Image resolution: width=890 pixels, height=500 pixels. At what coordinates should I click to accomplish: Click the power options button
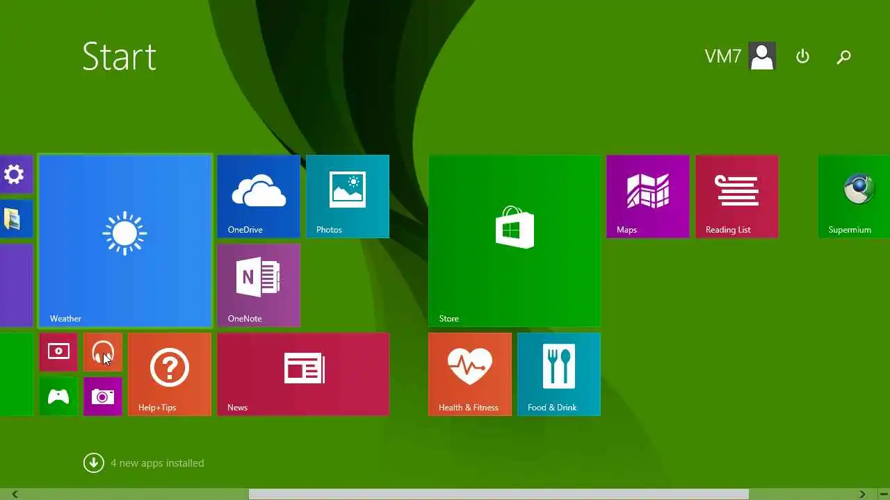[x=803, y=56]
